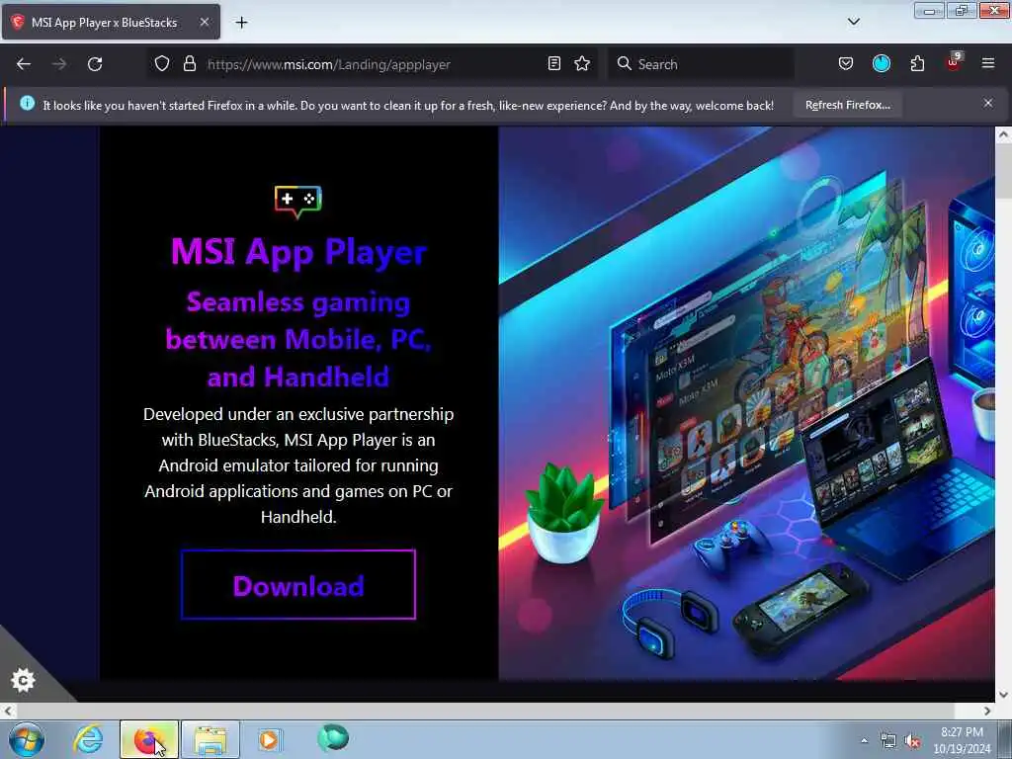Screen dimensions: 1012x759
Task: Open Windows Media Player from taskbar
Action: (x=269, y=739)
